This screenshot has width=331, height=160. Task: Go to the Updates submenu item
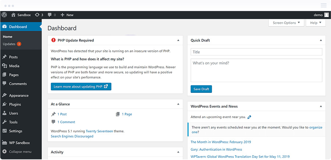coord(9,44)
